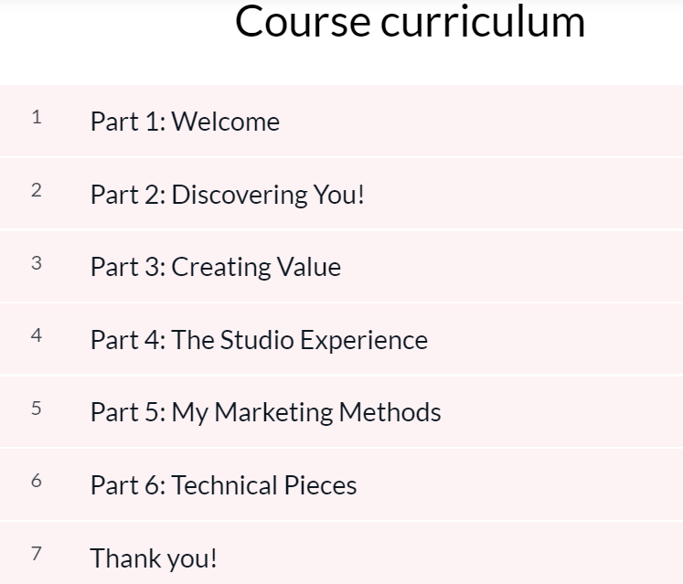Click the Course curriculum heading
The height and width of the screenshot is (584, 683).
[410, 22]
